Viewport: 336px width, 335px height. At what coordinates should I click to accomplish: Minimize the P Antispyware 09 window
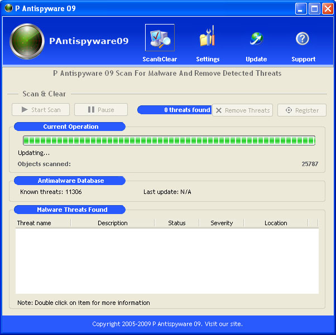[x=301, y=8]
